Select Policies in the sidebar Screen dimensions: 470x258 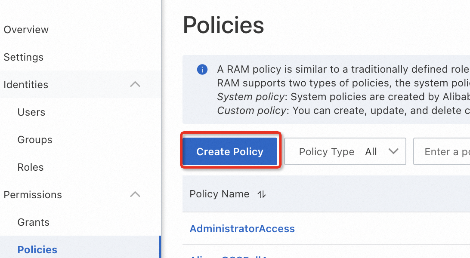tap(37, 250)
